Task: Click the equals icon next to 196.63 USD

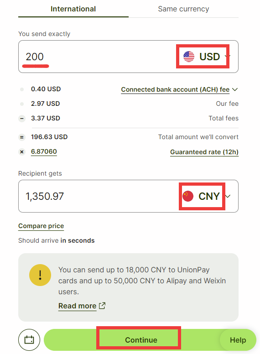Action: point(22,137)
